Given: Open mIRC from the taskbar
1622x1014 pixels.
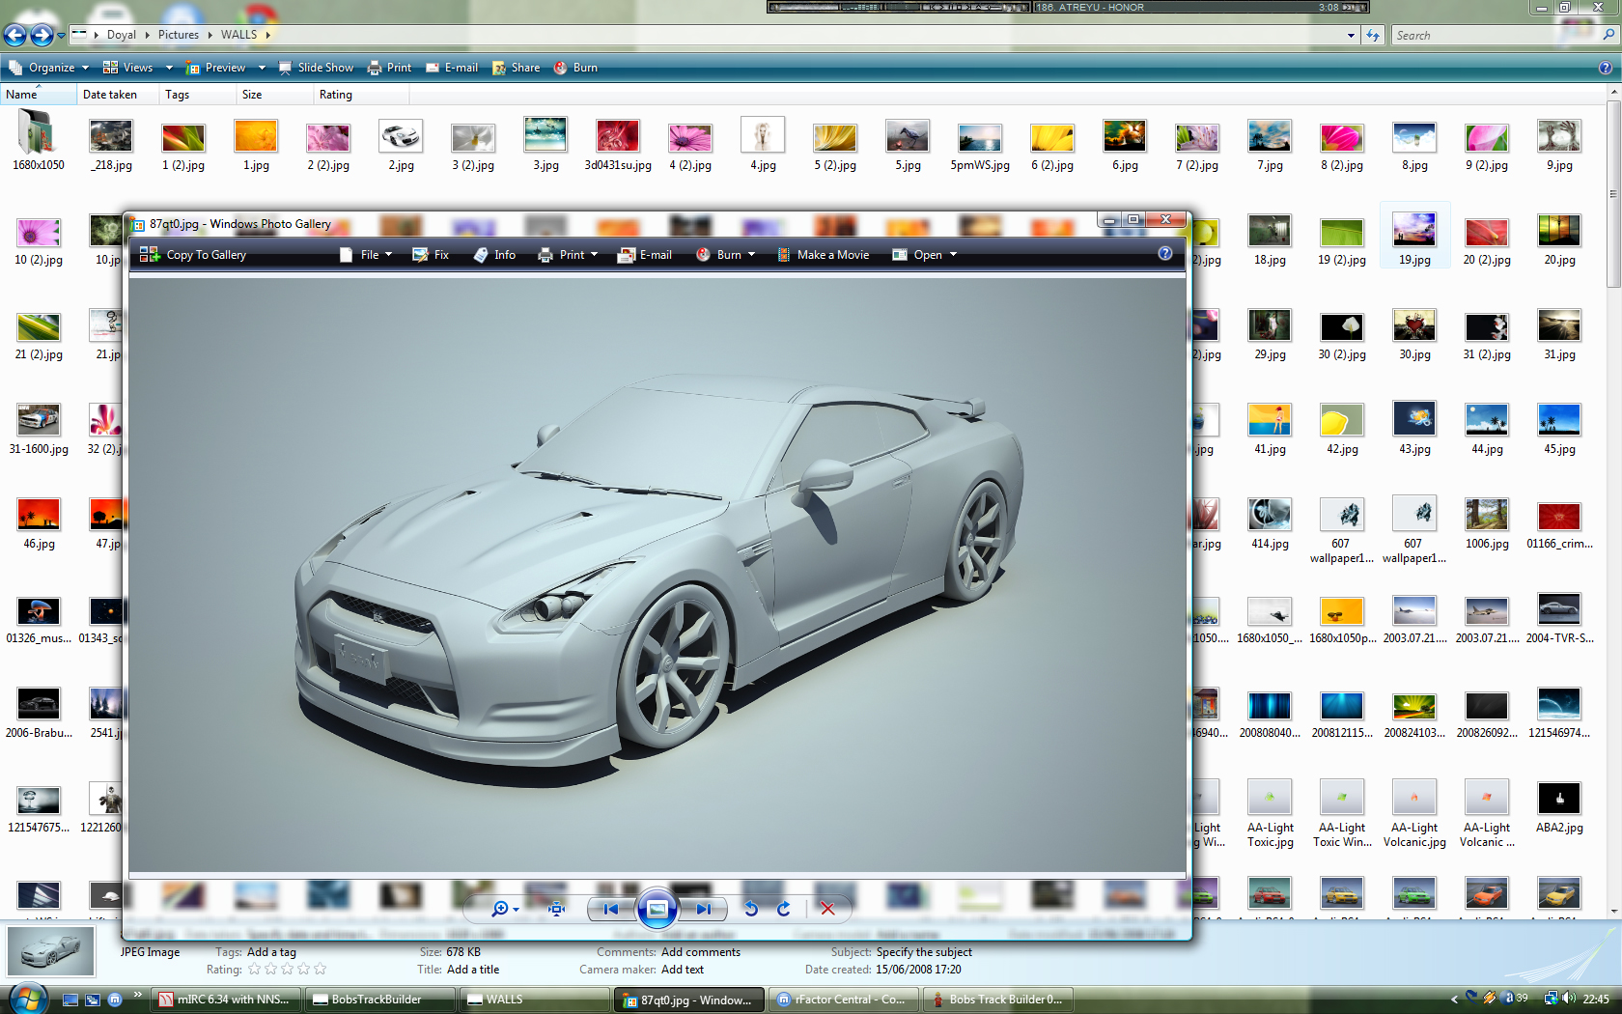Looking at the screenshot, I should (226, 1000).
